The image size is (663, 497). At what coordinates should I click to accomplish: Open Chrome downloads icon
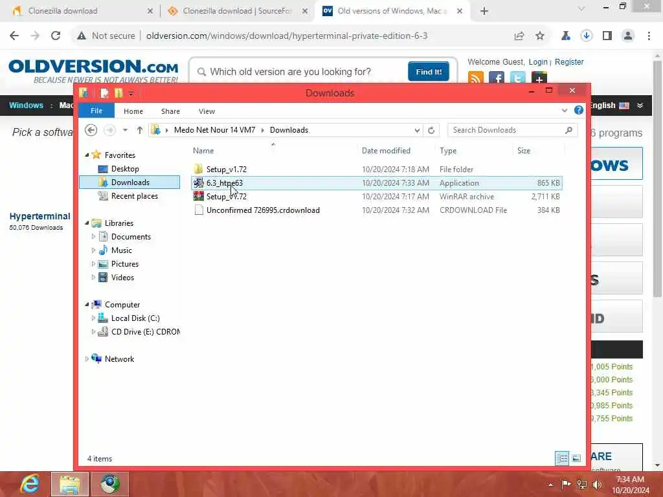[586, 36]
